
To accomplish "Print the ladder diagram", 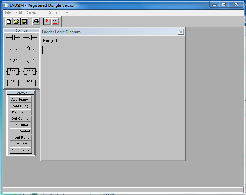I will tap(36, 22).
